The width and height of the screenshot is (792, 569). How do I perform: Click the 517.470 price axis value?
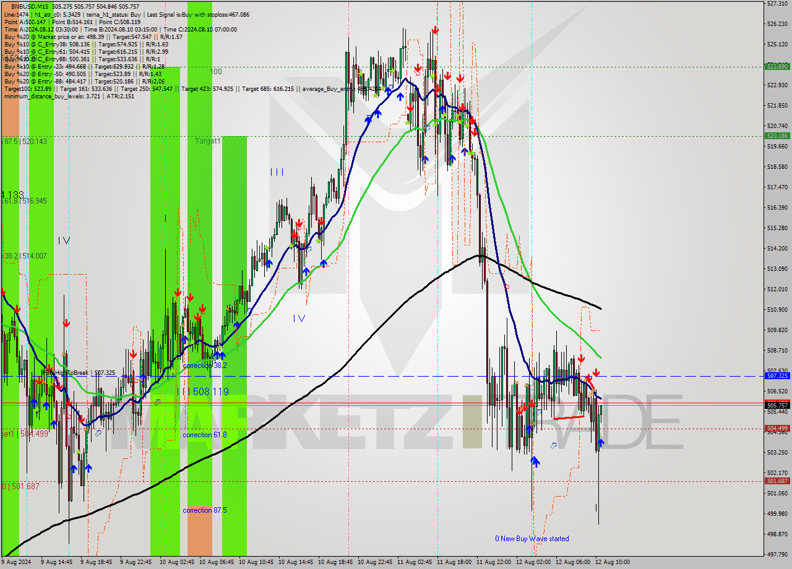coord(777,187)
